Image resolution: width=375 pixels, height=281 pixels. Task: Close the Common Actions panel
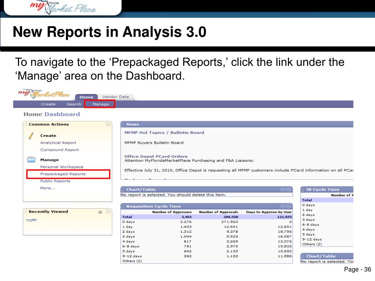tap(108, 124)
